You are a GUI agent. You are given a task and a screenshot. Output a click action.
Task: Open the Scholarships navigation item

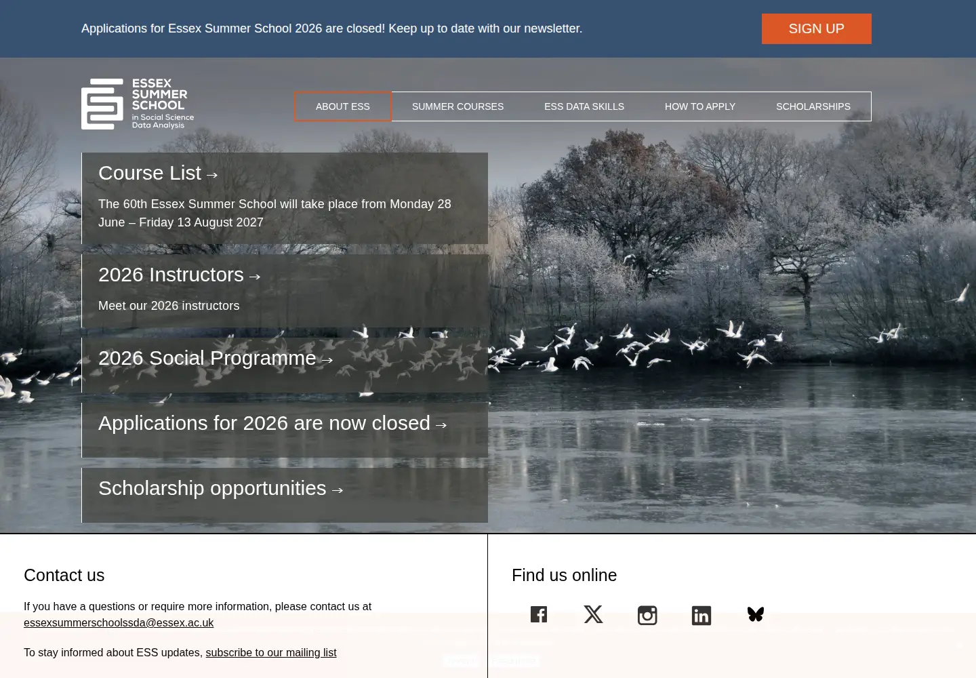click(x=813, y=106)
